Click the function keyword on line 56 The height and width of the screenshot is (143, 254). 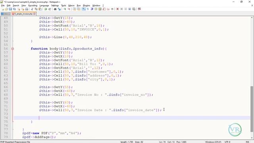[39, 48]
